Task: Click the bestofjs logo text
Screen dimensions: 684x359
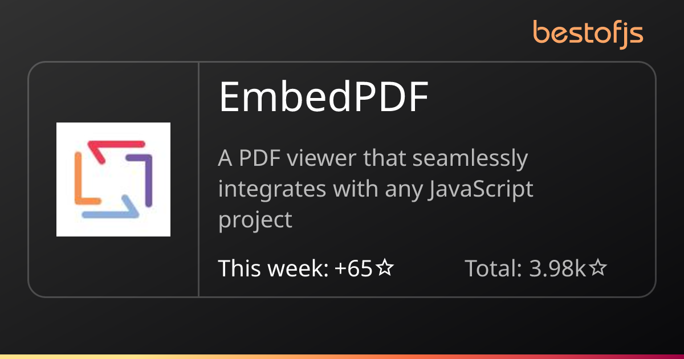Action: pos(588,34)
